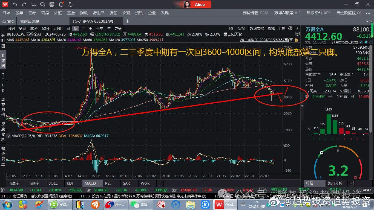
Task: Open the 宏观 menu
Action: coord(126,13)
